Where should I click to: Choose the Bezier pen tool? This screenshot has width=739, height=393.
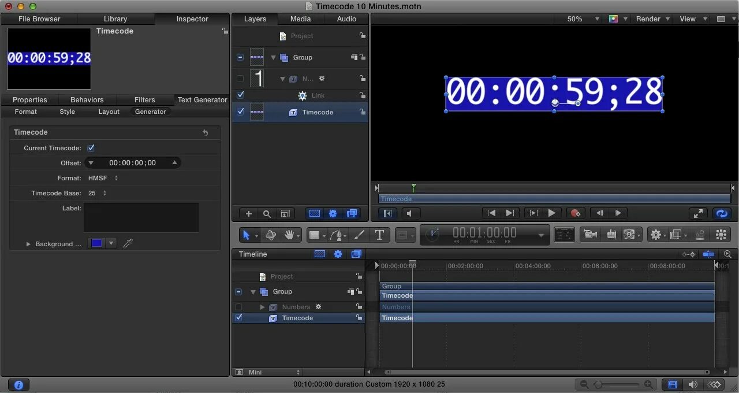point(336,235)
